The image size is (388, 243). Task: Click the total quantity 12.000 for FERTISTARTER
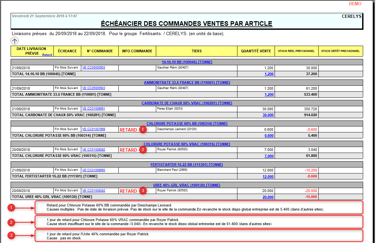coord(269,176)
